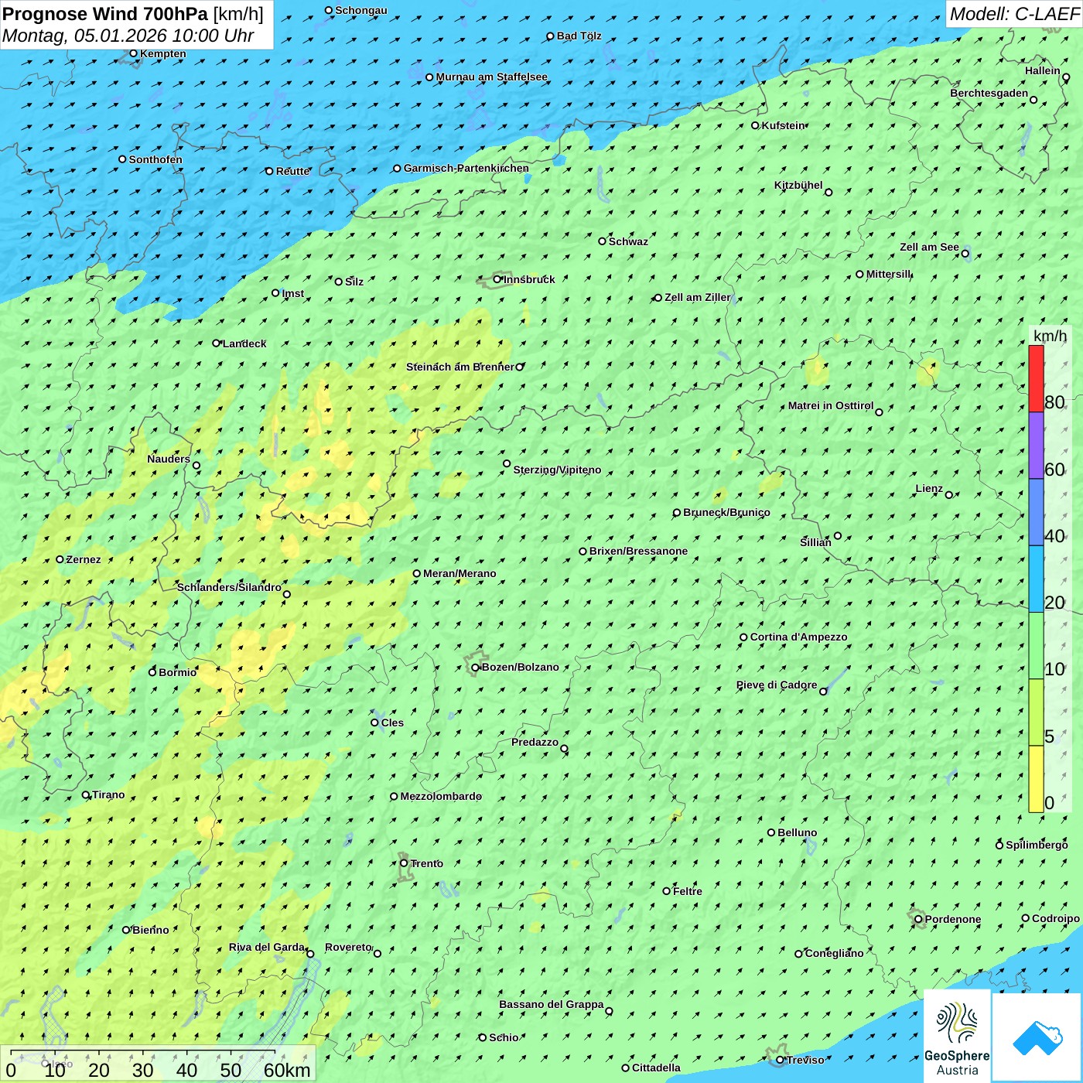
Task: Select the purple 60 km/h legend band
Action: [1036, 446]
